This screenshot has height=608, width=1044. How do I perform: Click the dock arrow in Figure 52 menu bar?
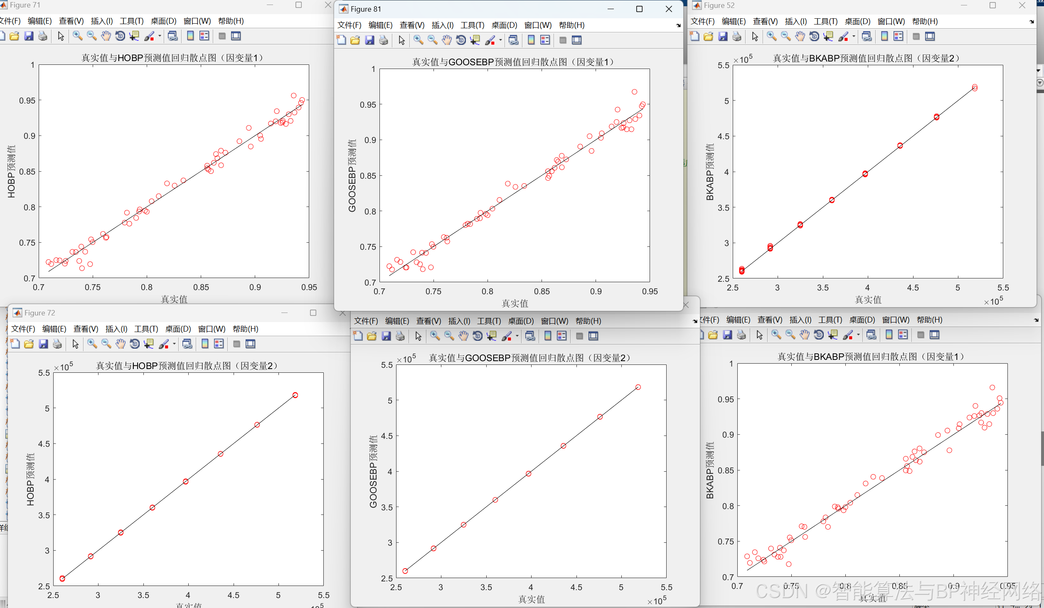[1032, 22]
